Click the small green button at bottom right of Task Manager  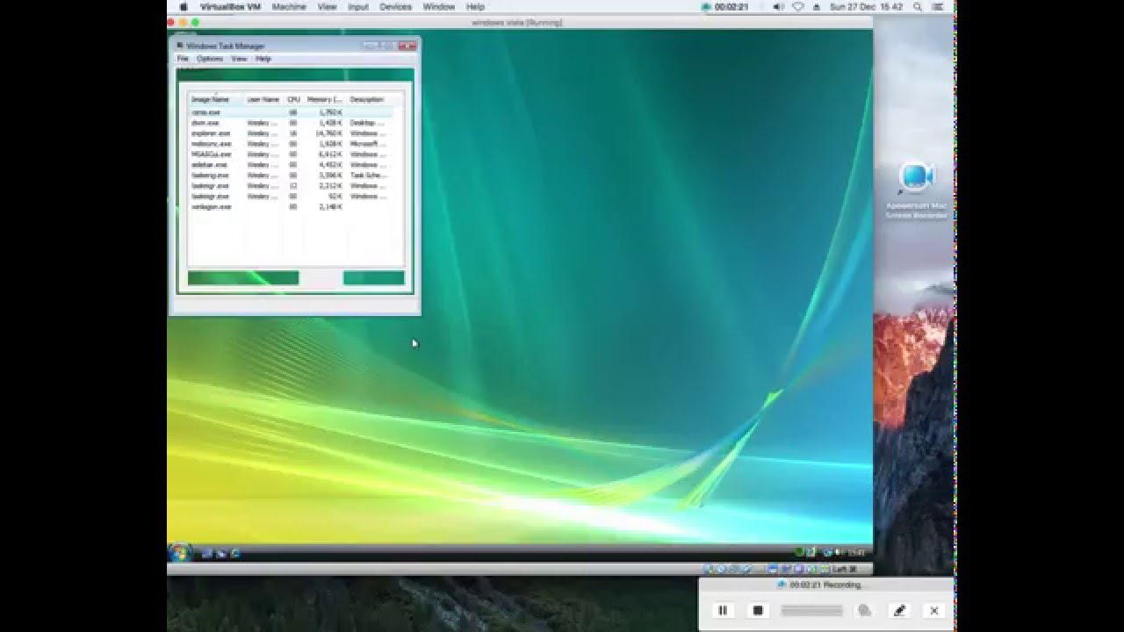click(x=374, y=278)
